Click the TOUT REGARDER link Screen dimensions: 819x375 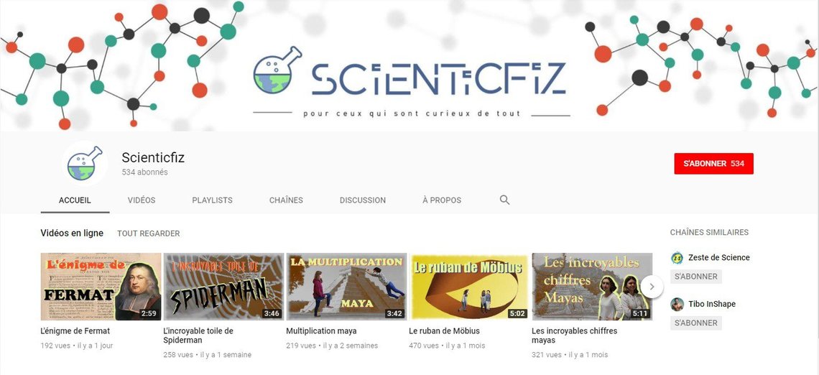point(148,233)
